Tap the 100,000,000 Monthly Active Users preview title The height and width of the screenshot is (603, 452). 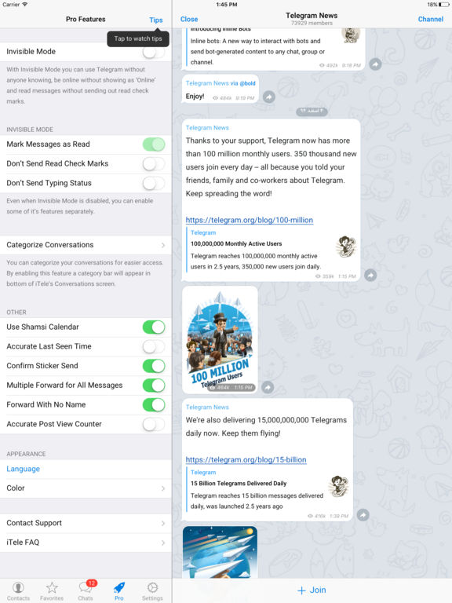[x=236, y=244]
